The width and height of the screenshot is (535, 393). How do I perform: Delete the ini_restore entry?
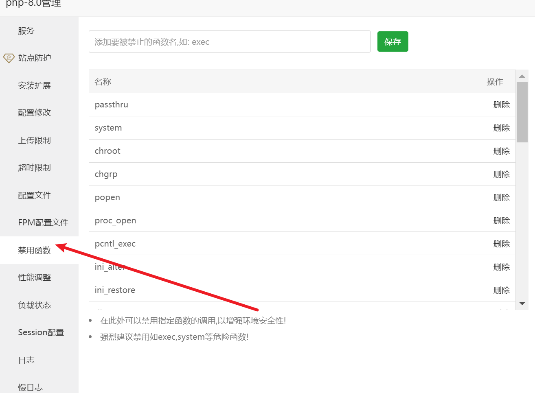[501, 290]
